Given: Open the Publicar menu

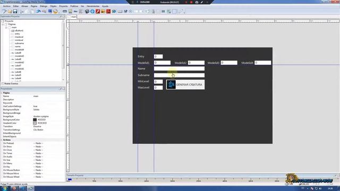Looking at the screenshot, I should [x=74, y=6].
